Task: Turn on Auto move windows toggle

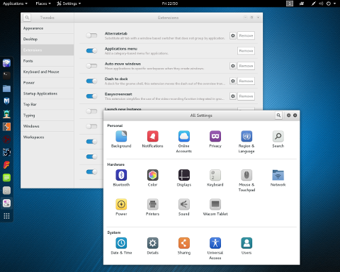Action: click(91, 66)
